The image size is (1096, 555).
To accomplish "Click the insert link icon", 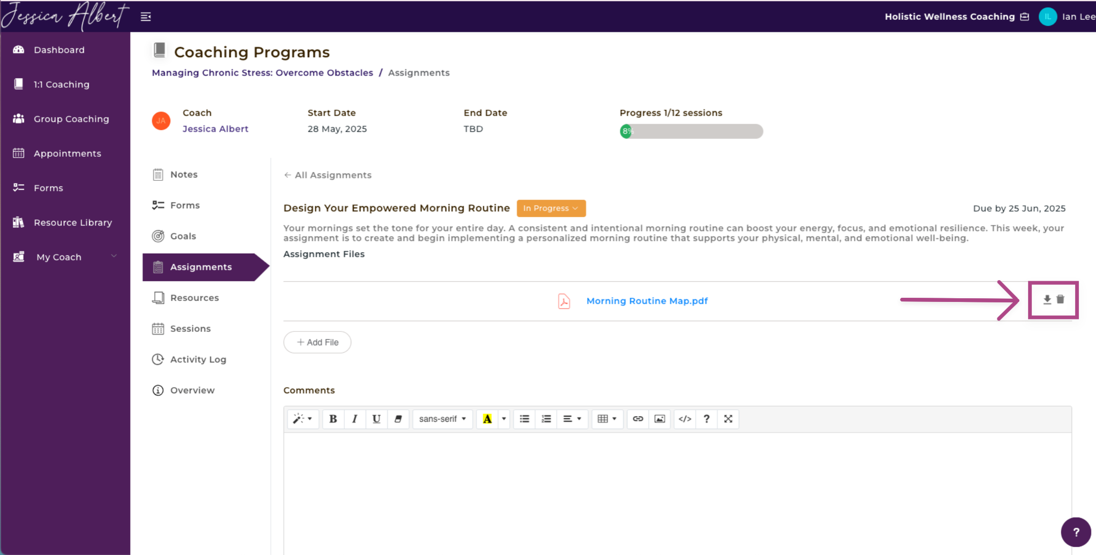I will 638,419.
